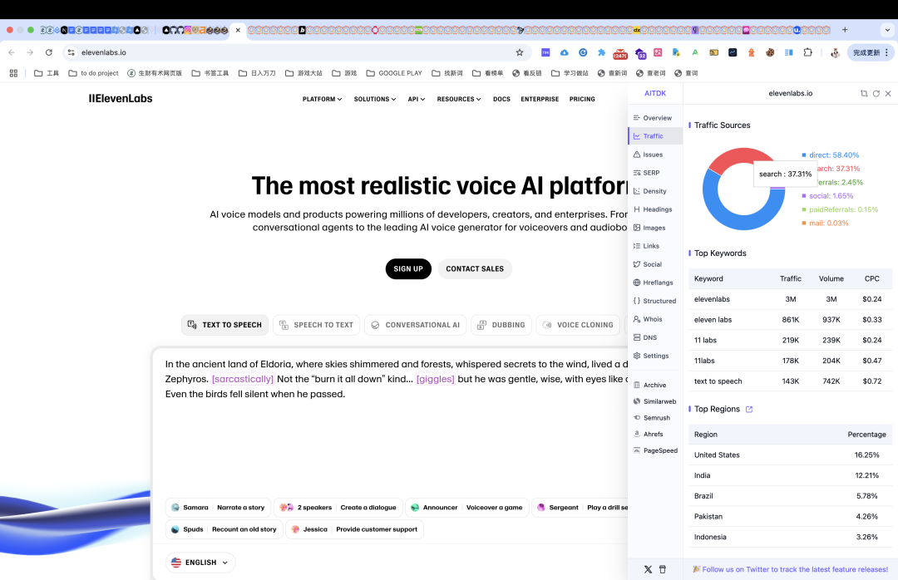898x580 pixels.
Task: Select the SPEECH TO TEXT tab
Action: [317, 325]
